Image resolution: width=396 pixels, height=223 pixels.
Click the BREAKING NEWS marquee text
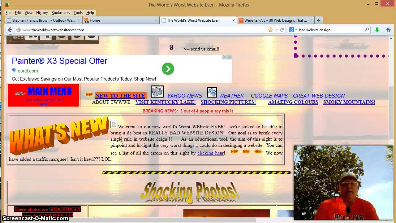click(x=188, y=111)
